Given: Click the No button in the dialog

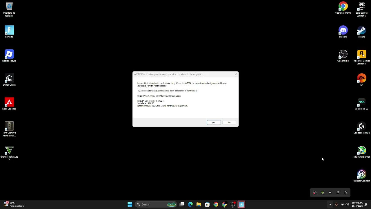Looking at the screenshot, I should pyautogui.click(x=229, y=122).
